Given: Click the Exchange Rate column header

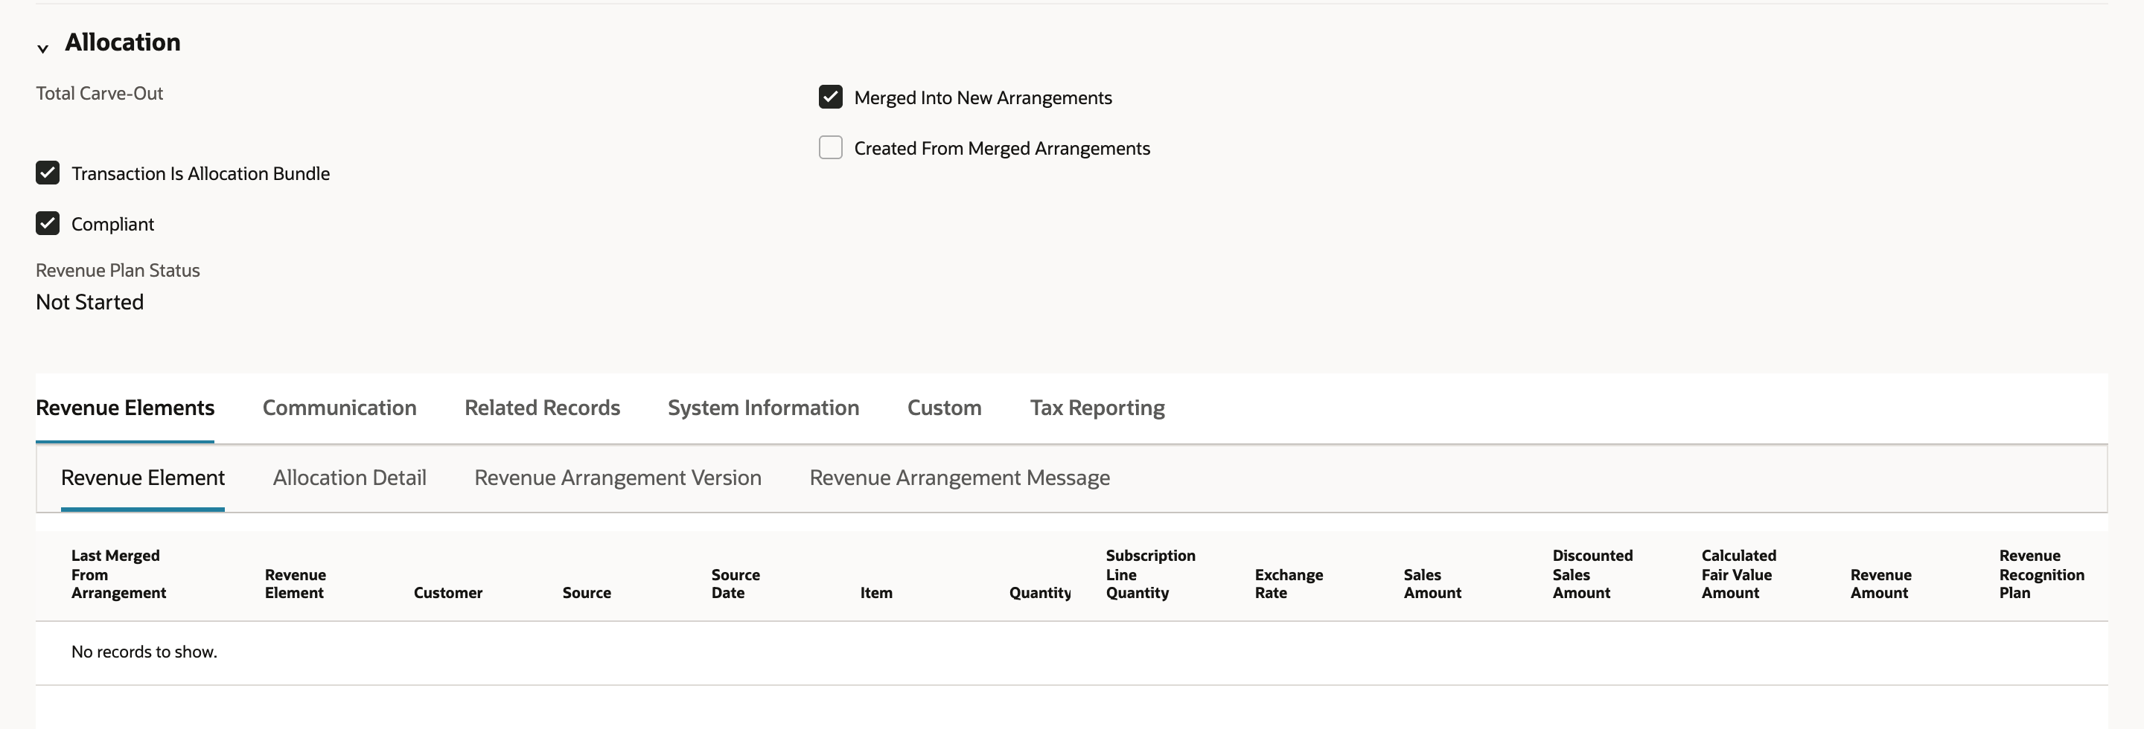Looking at the screenshot, I should [1289, 583].
